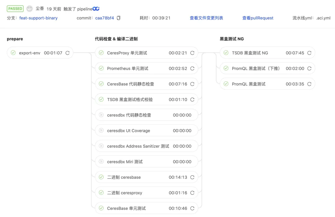Open 查看文件变更列表 link
Screen dimensions: 335x217
[x=206, y=18]
